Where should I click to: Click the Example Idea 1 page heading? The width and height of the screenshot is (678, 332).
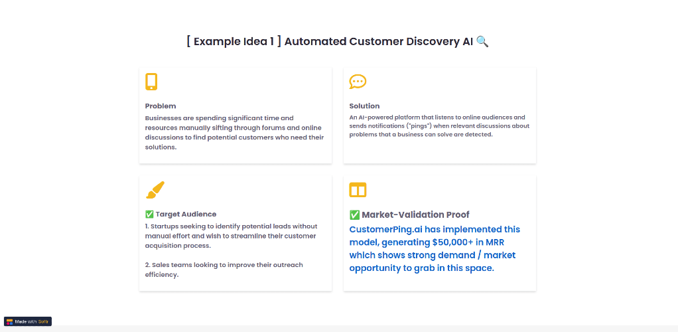(x=338, y=42)
